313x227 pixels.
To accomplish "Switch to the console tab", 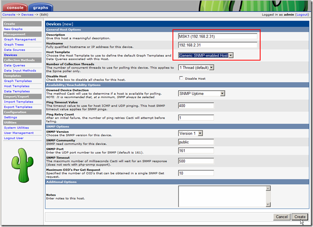I will click(x=15, y=7).
